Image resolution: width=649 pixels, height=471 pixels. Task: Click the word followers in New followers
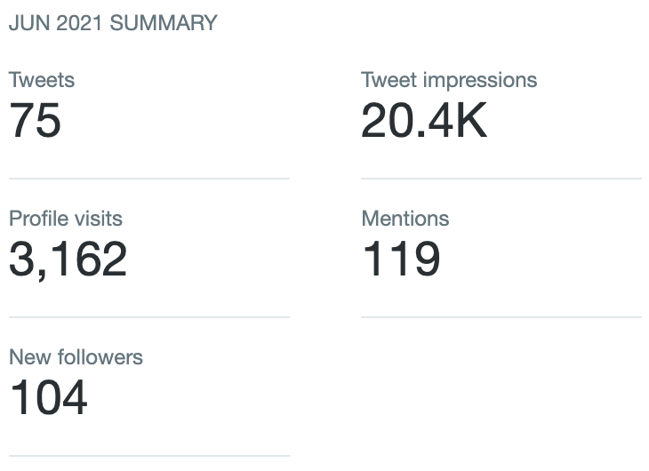click(x=100, y=356)
